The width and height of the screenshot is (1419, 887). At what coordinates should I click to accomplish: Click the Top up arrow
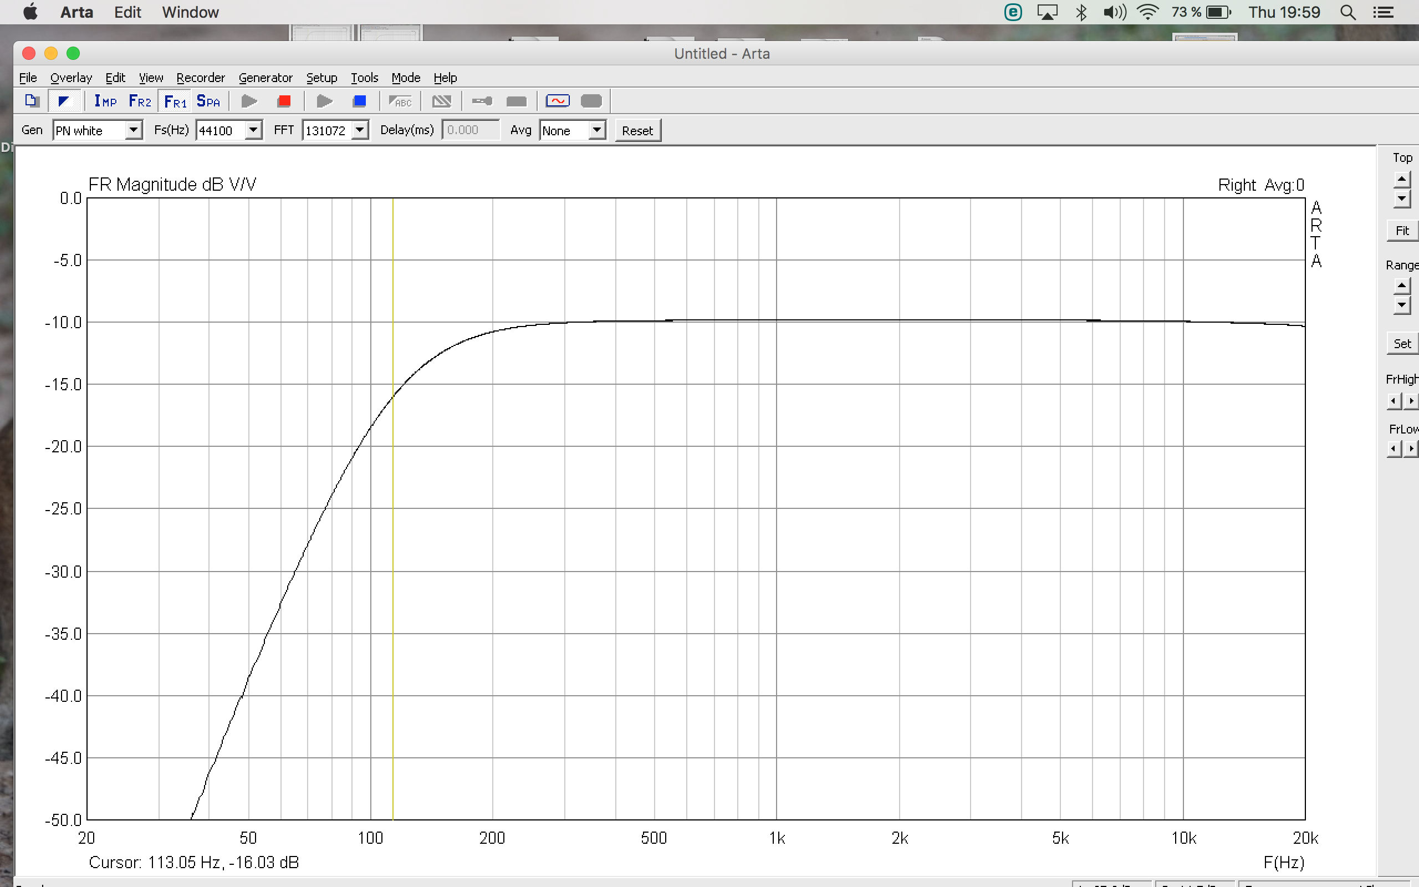click(1401, 180)
